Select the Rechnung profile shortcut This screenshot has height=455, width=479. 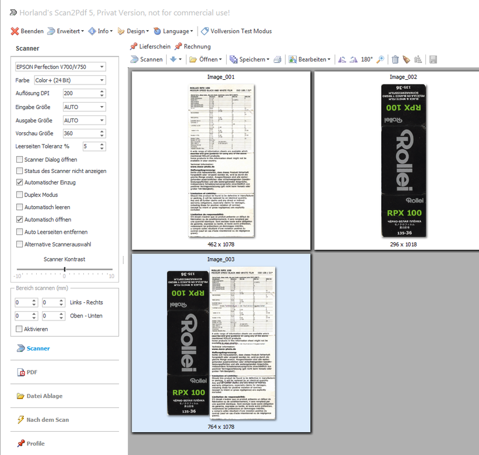[x=193, y=47]
